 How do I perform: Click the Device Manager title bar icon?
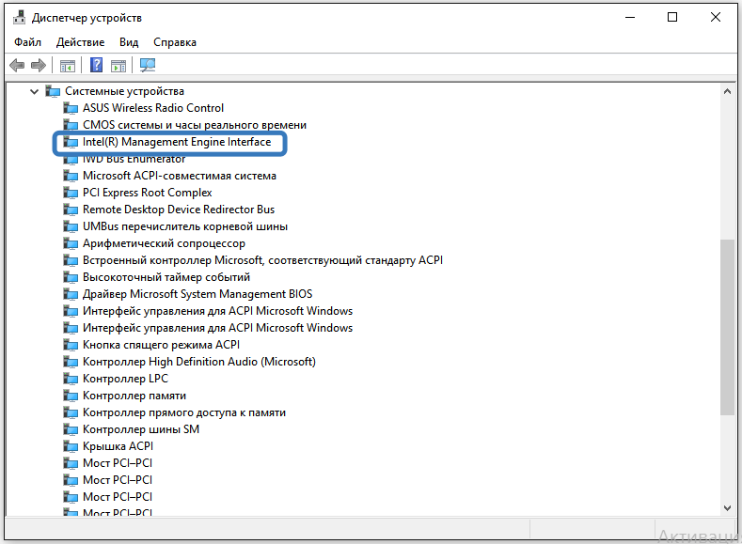[x=20, y=18]
